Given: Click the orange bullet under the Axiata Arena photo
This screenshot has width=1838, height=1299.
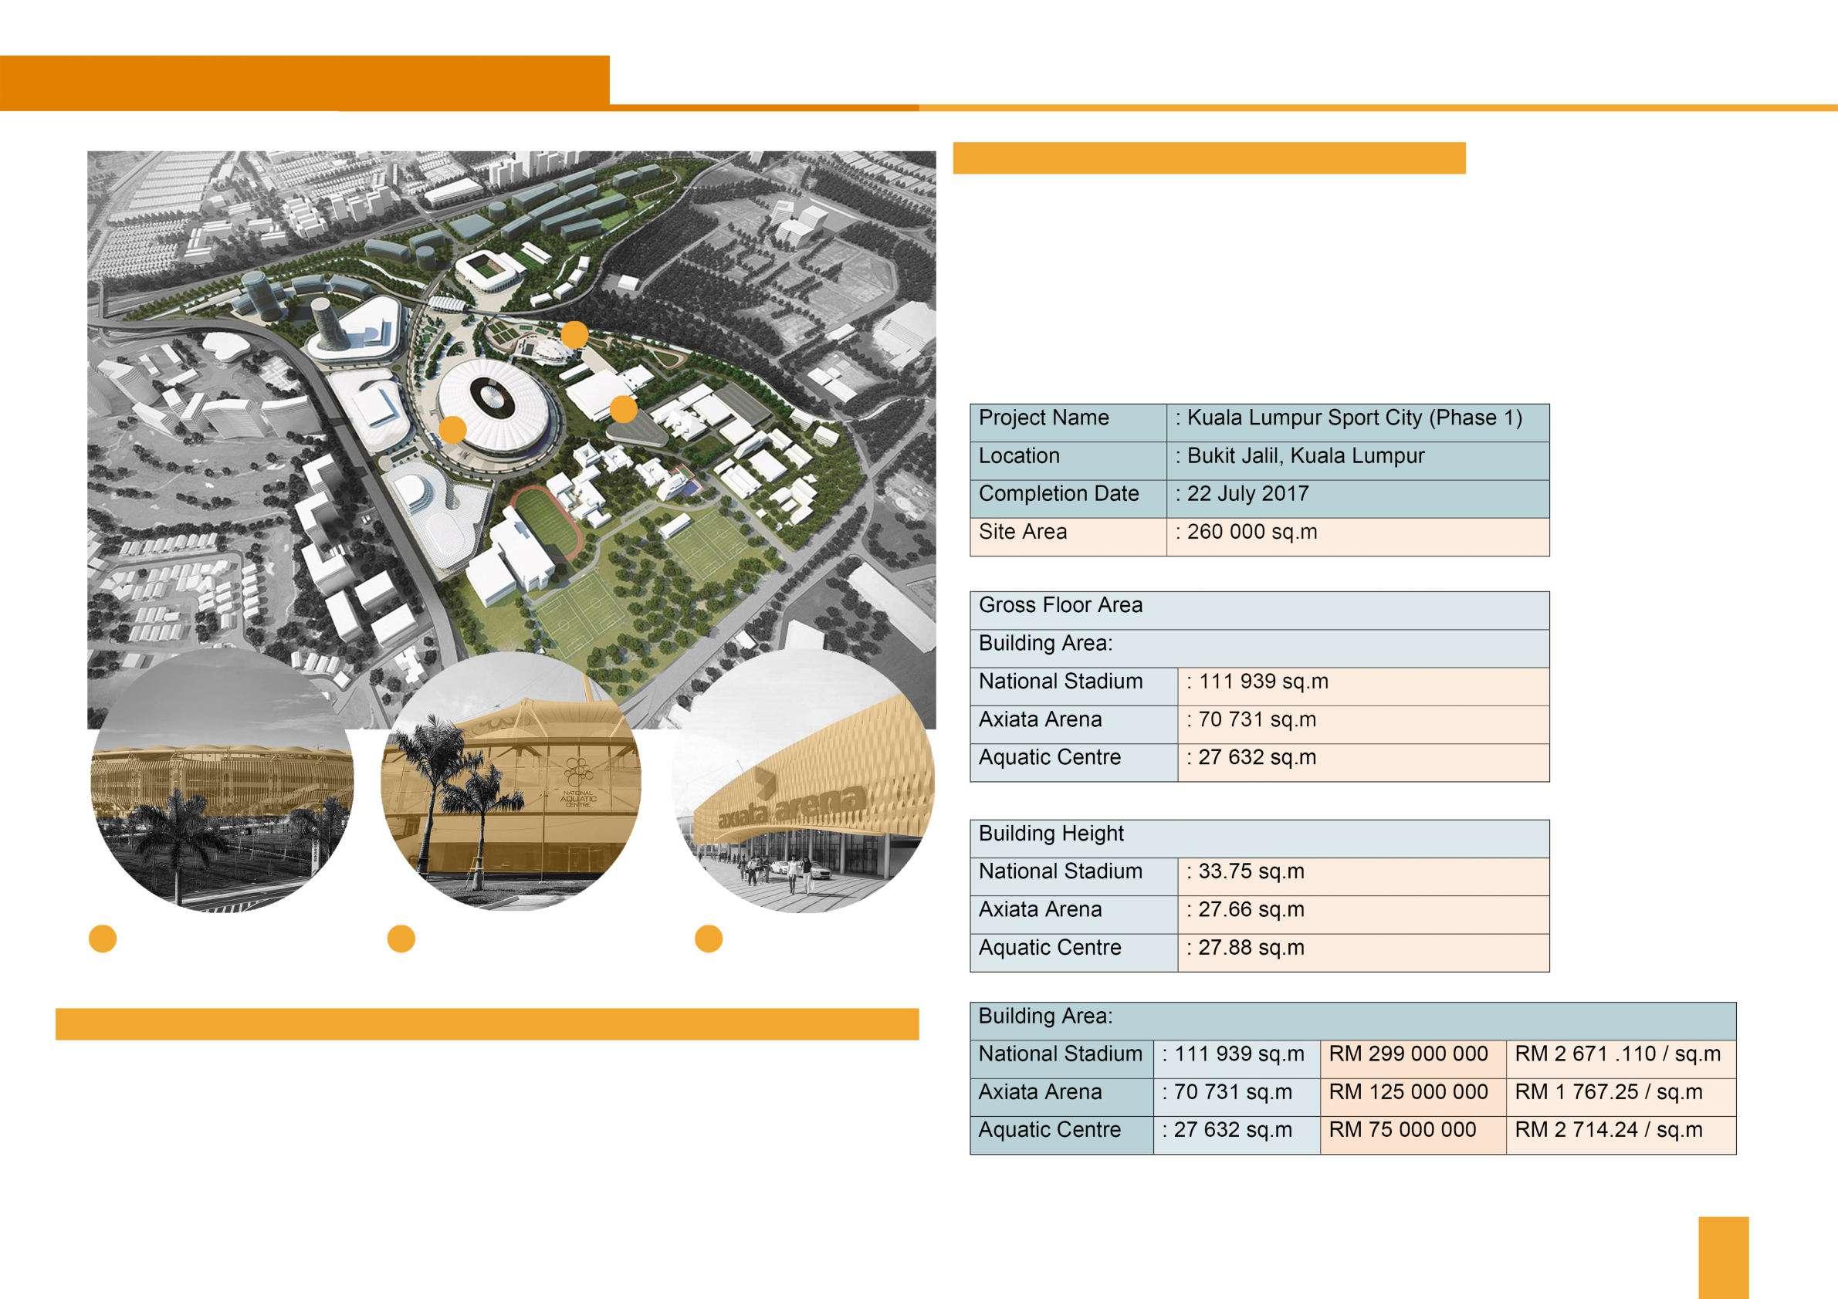Looking at the screenshot, I should click(709, 938).
